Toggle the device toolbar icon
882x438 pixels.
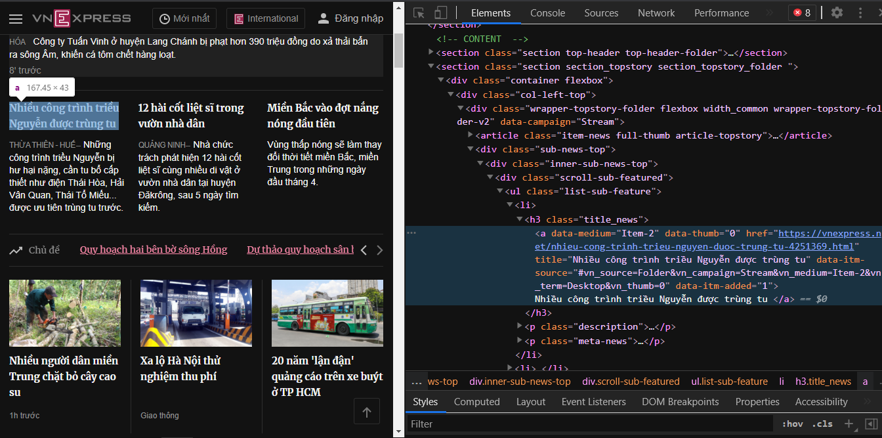440,12
